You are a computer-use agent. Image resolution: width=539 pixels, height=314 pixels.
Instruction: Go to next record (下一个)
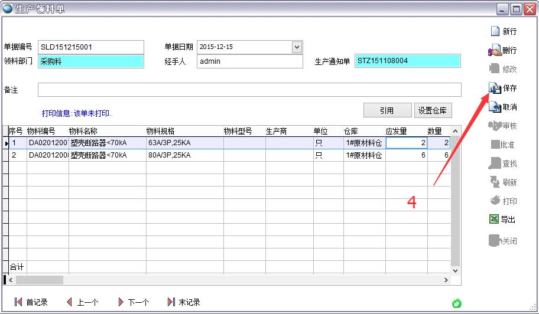click(x=121, y=302)
